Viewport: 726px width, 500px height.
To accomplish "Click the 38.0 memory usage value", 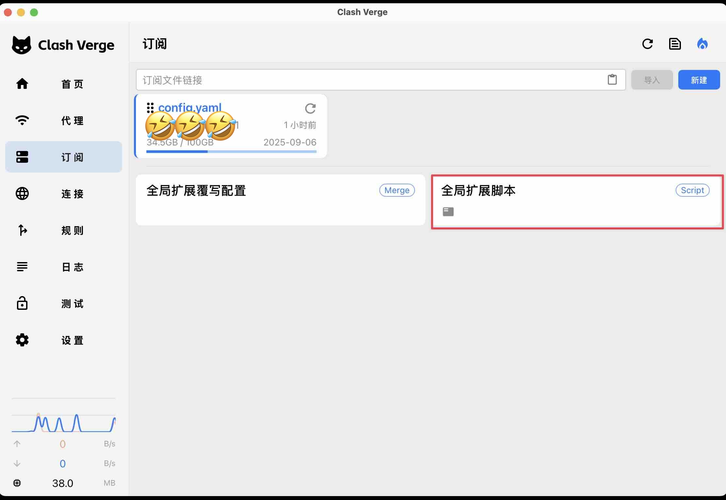I will coord(63,483).
